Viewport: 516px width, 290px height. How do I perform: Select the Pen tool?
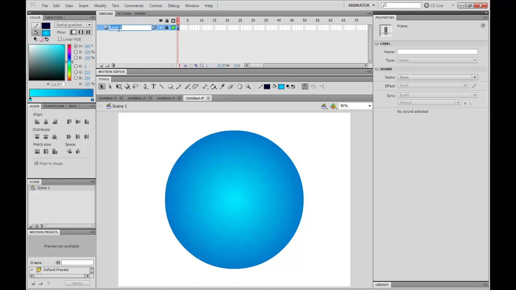[145, 86]
